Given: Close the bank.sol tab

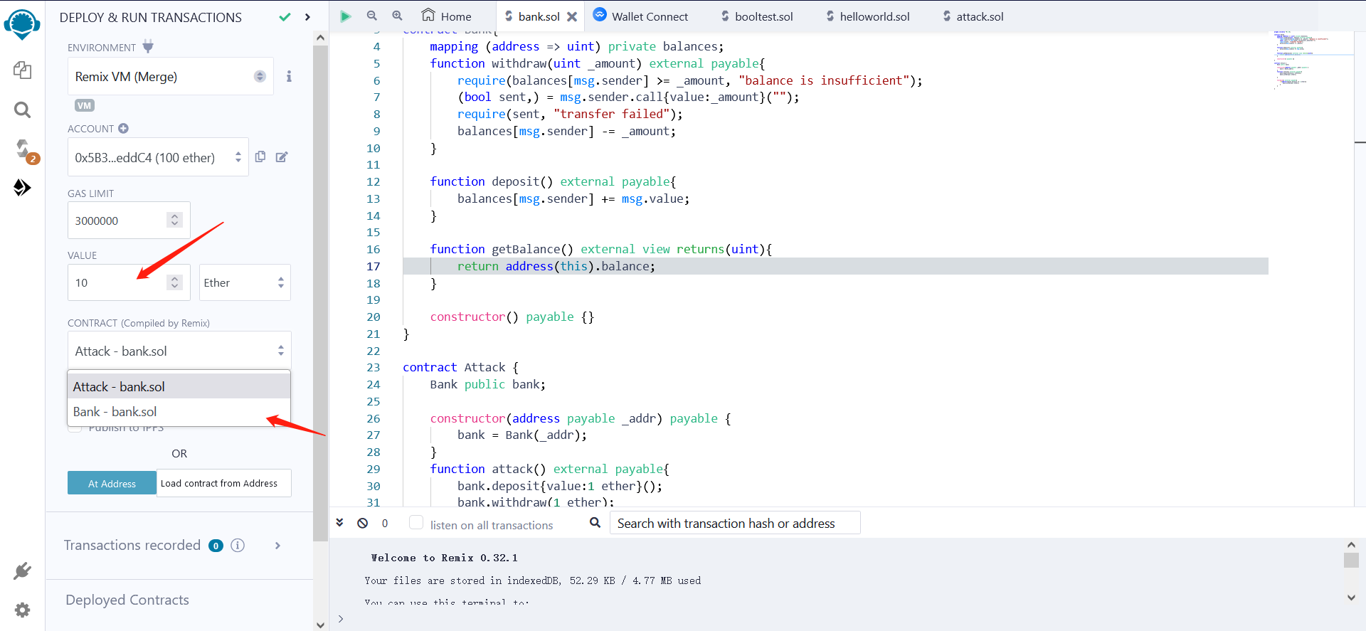Looking at the screenshot, I should 572,16.
